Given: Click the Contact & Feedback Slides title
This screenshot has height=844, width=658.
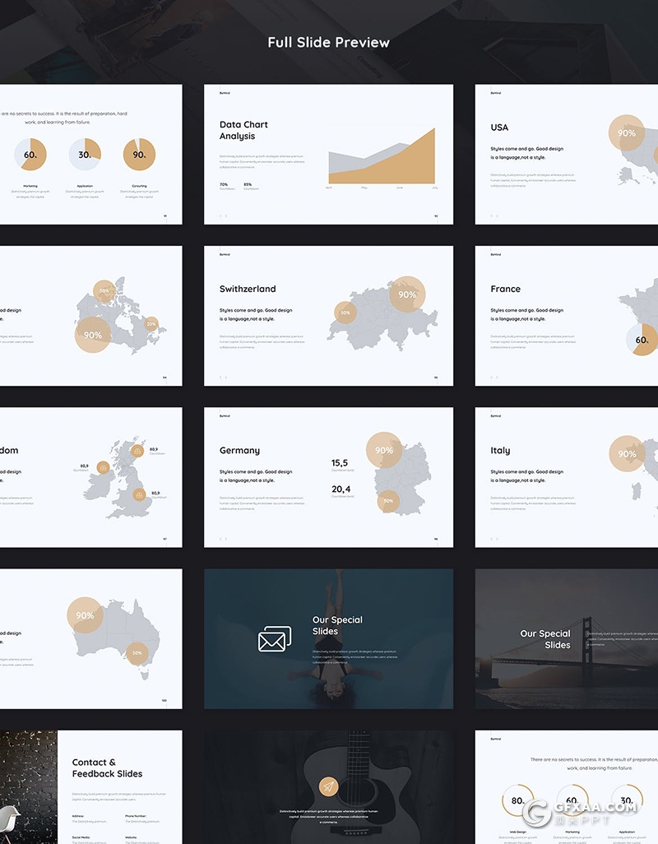Looking at the screenshot, I should [107, 767].
